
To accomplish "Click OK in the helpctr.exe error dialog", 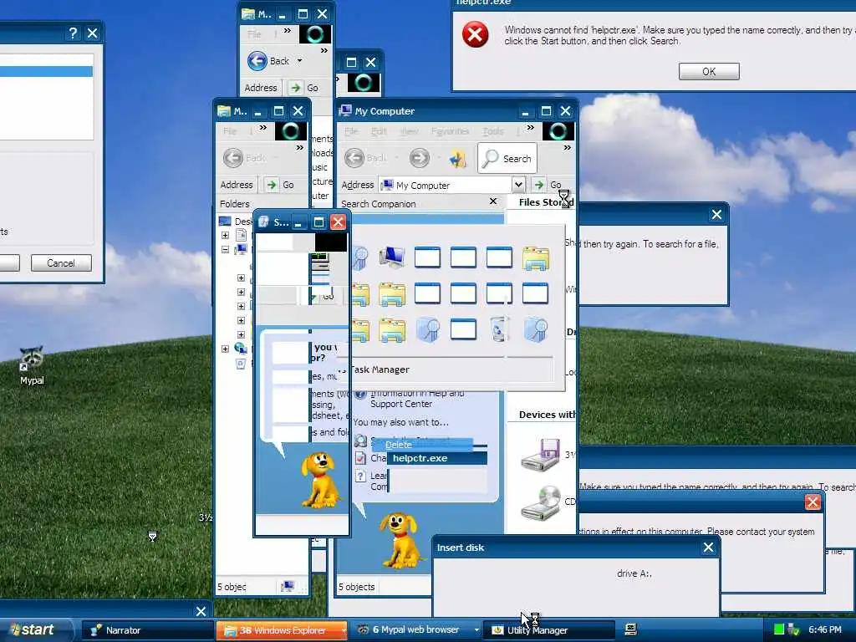I will (709, 72).
